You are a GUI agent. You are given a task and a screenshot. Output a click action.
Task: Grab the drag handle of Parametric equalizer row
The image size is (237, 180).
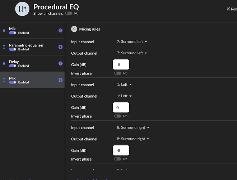click(x=4, y=47)
